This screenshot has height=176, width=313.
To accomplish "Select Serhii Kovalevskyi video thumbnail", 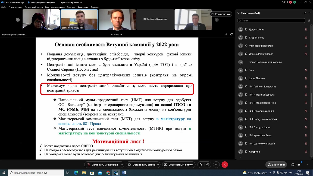I will point(79,20).
